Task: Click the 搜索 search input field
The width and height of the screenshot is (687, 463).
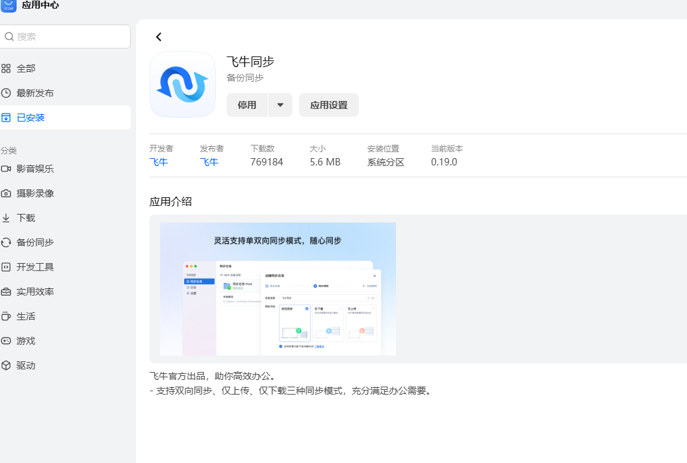Action: 70,37
